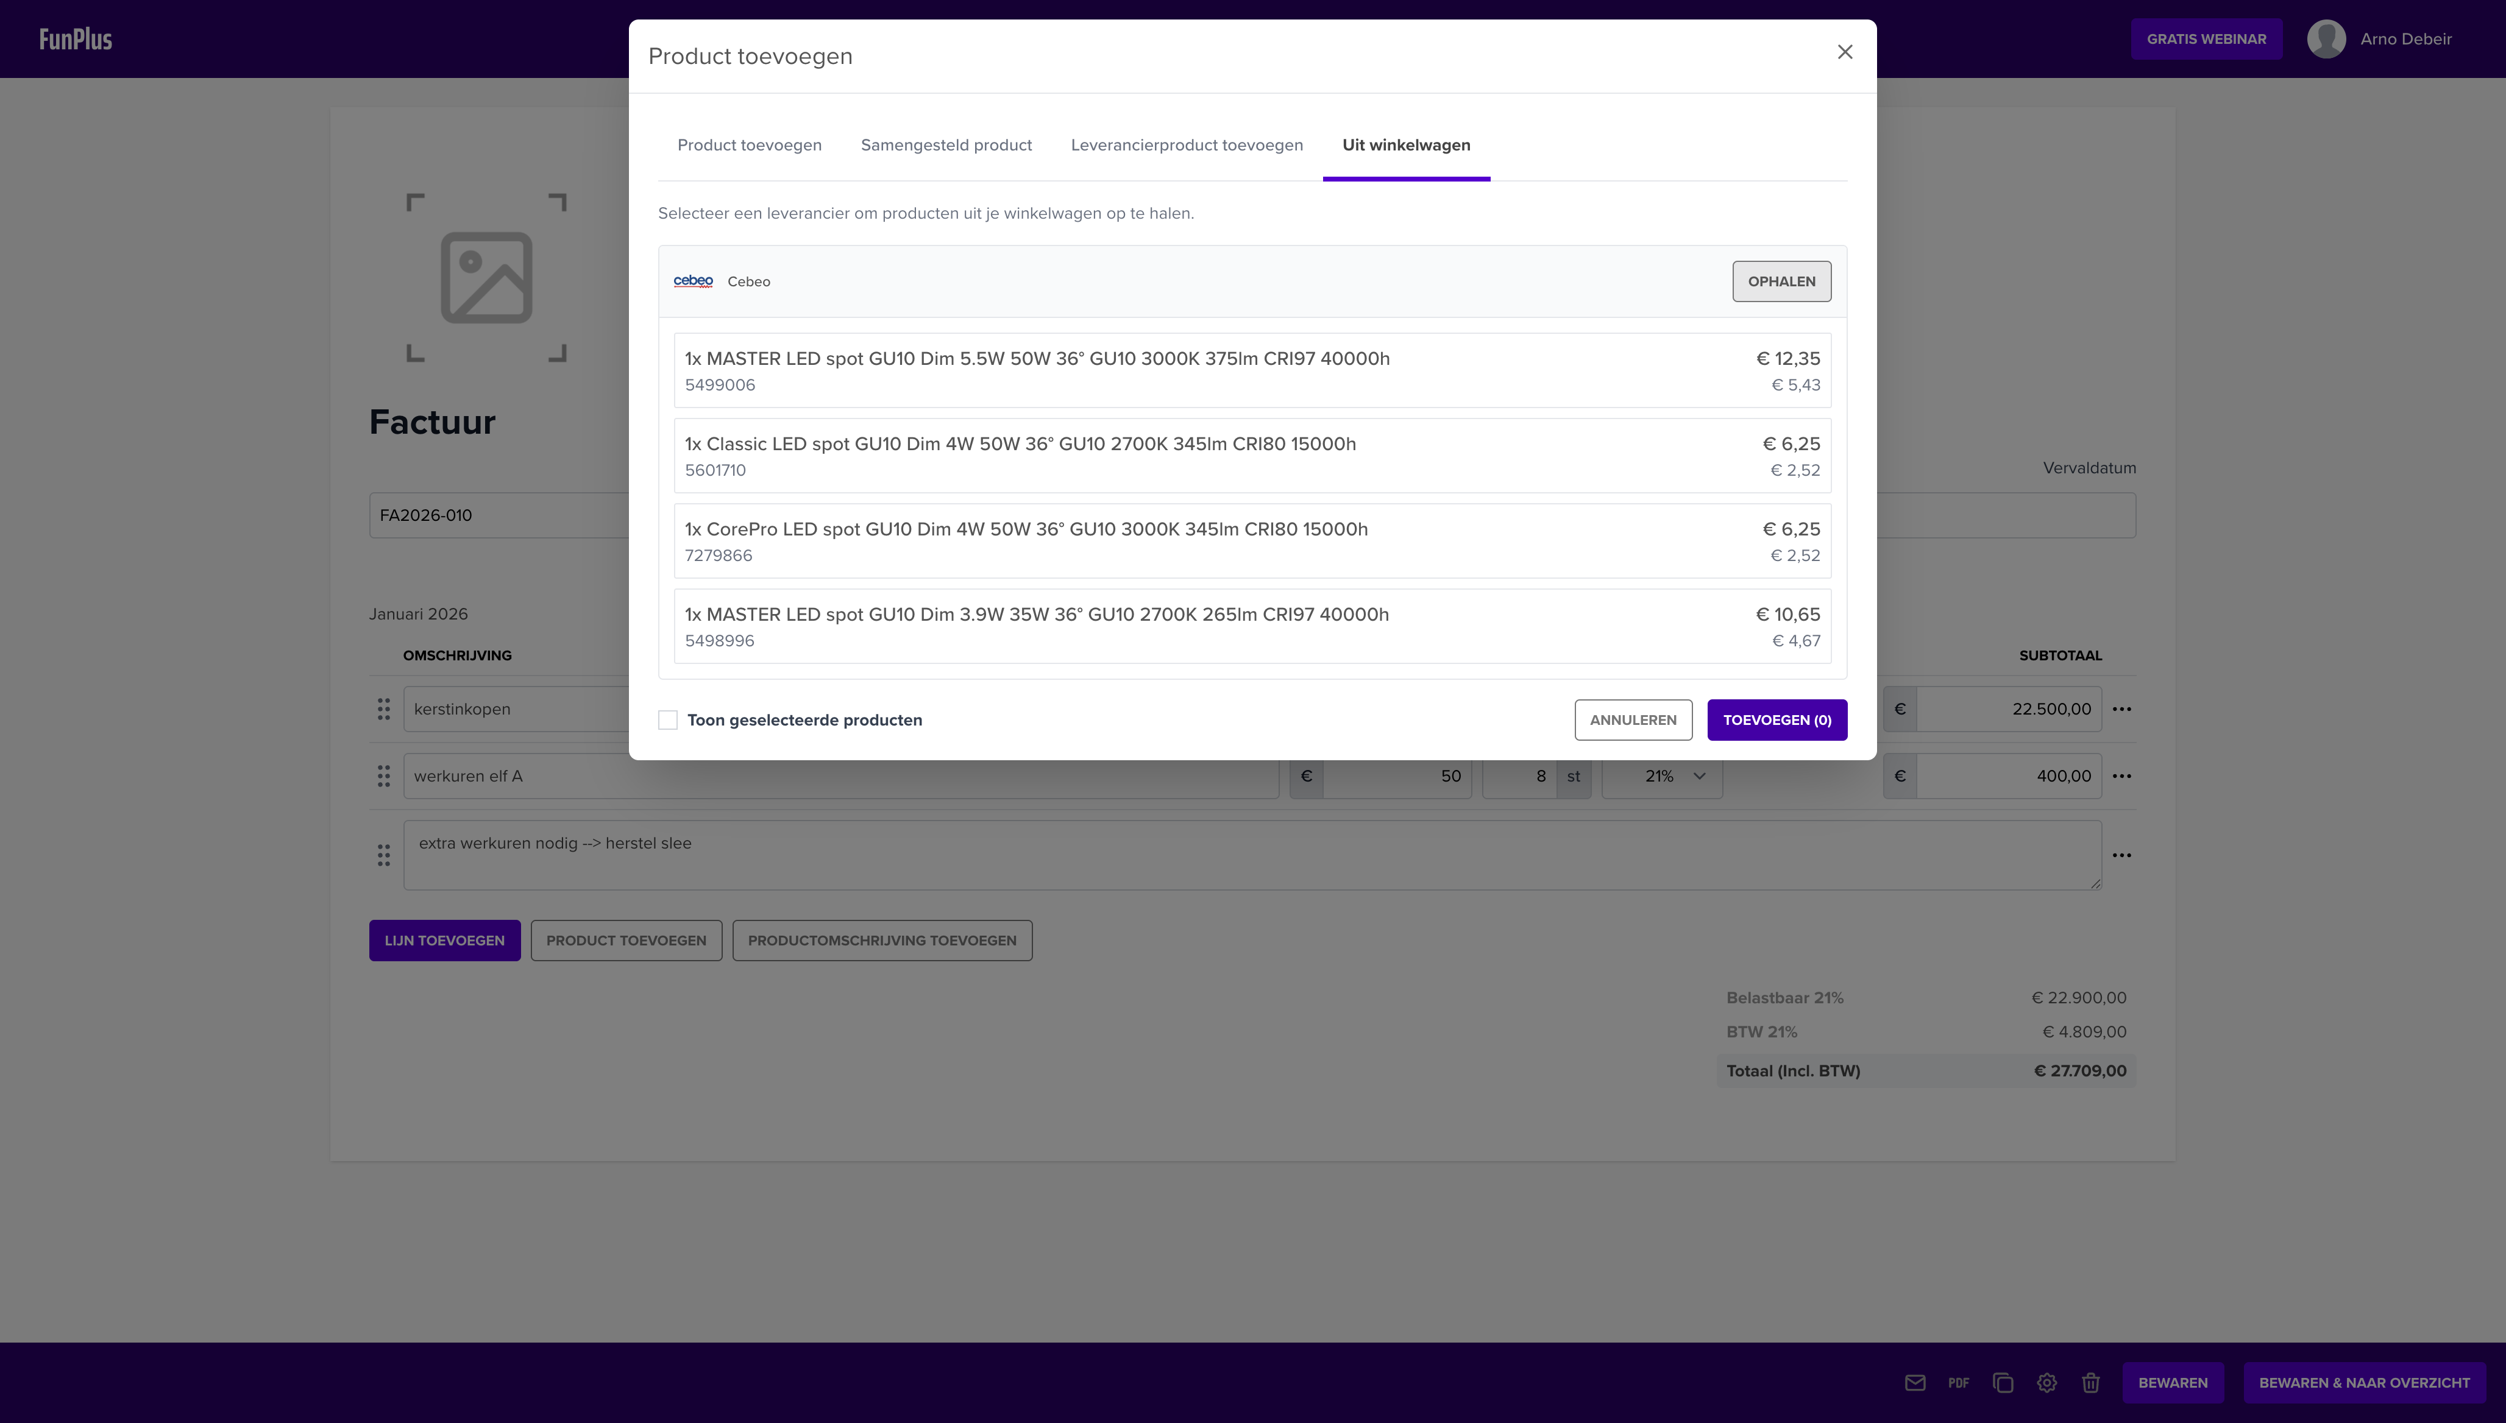Image resolution: width=2506 pixels, height=1423 pixels.
Task: Open the three-dot menu for werkuren elf A
Action: [2121, 776]
